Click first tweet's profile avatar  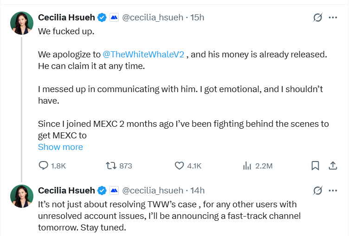point(22,23)
